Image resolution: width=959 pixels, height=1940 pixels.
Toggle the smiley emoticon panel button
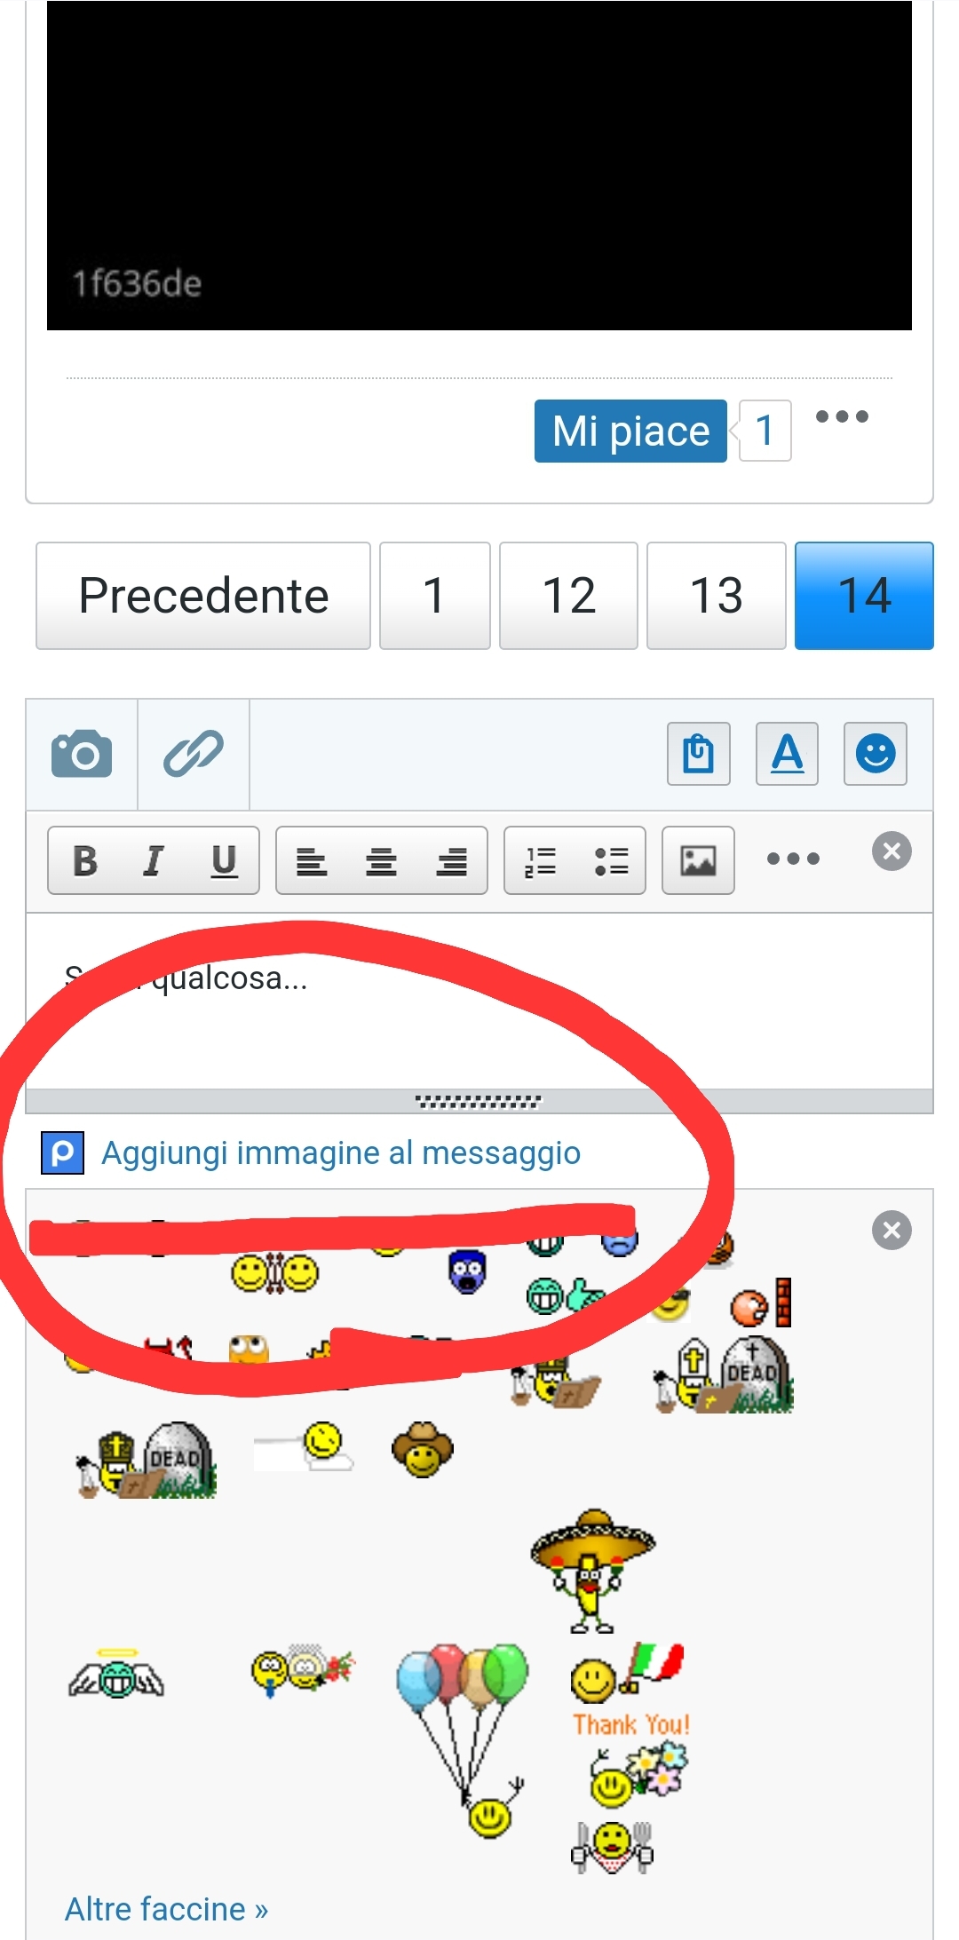(875, 754)
